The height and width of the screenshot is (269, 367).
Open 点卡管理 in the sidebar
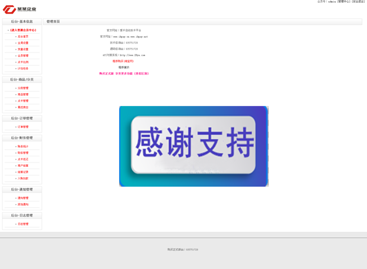click(23, 101)
